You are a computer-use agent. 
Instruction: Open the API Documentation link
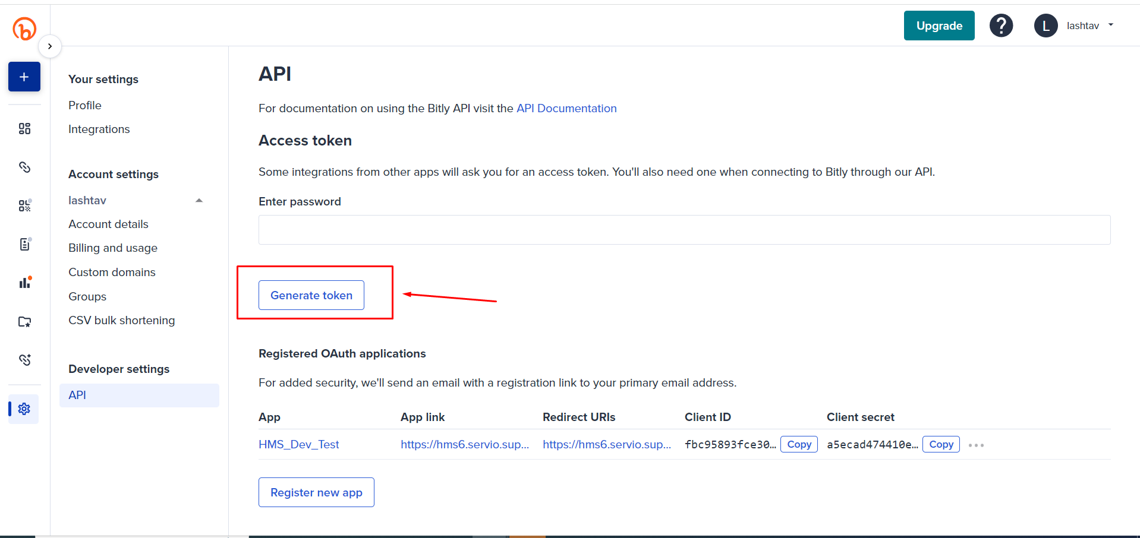[566, 109]
